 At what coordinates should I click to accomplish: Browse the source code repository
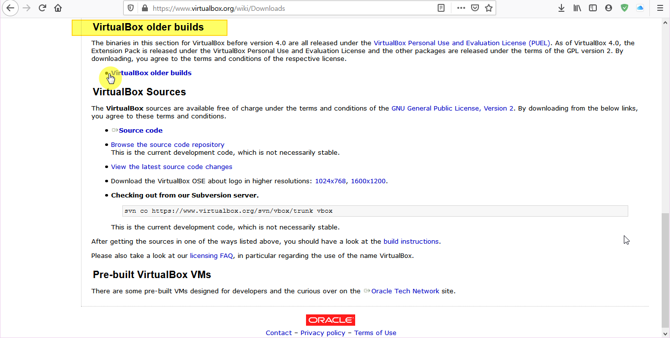click(167, 144)
